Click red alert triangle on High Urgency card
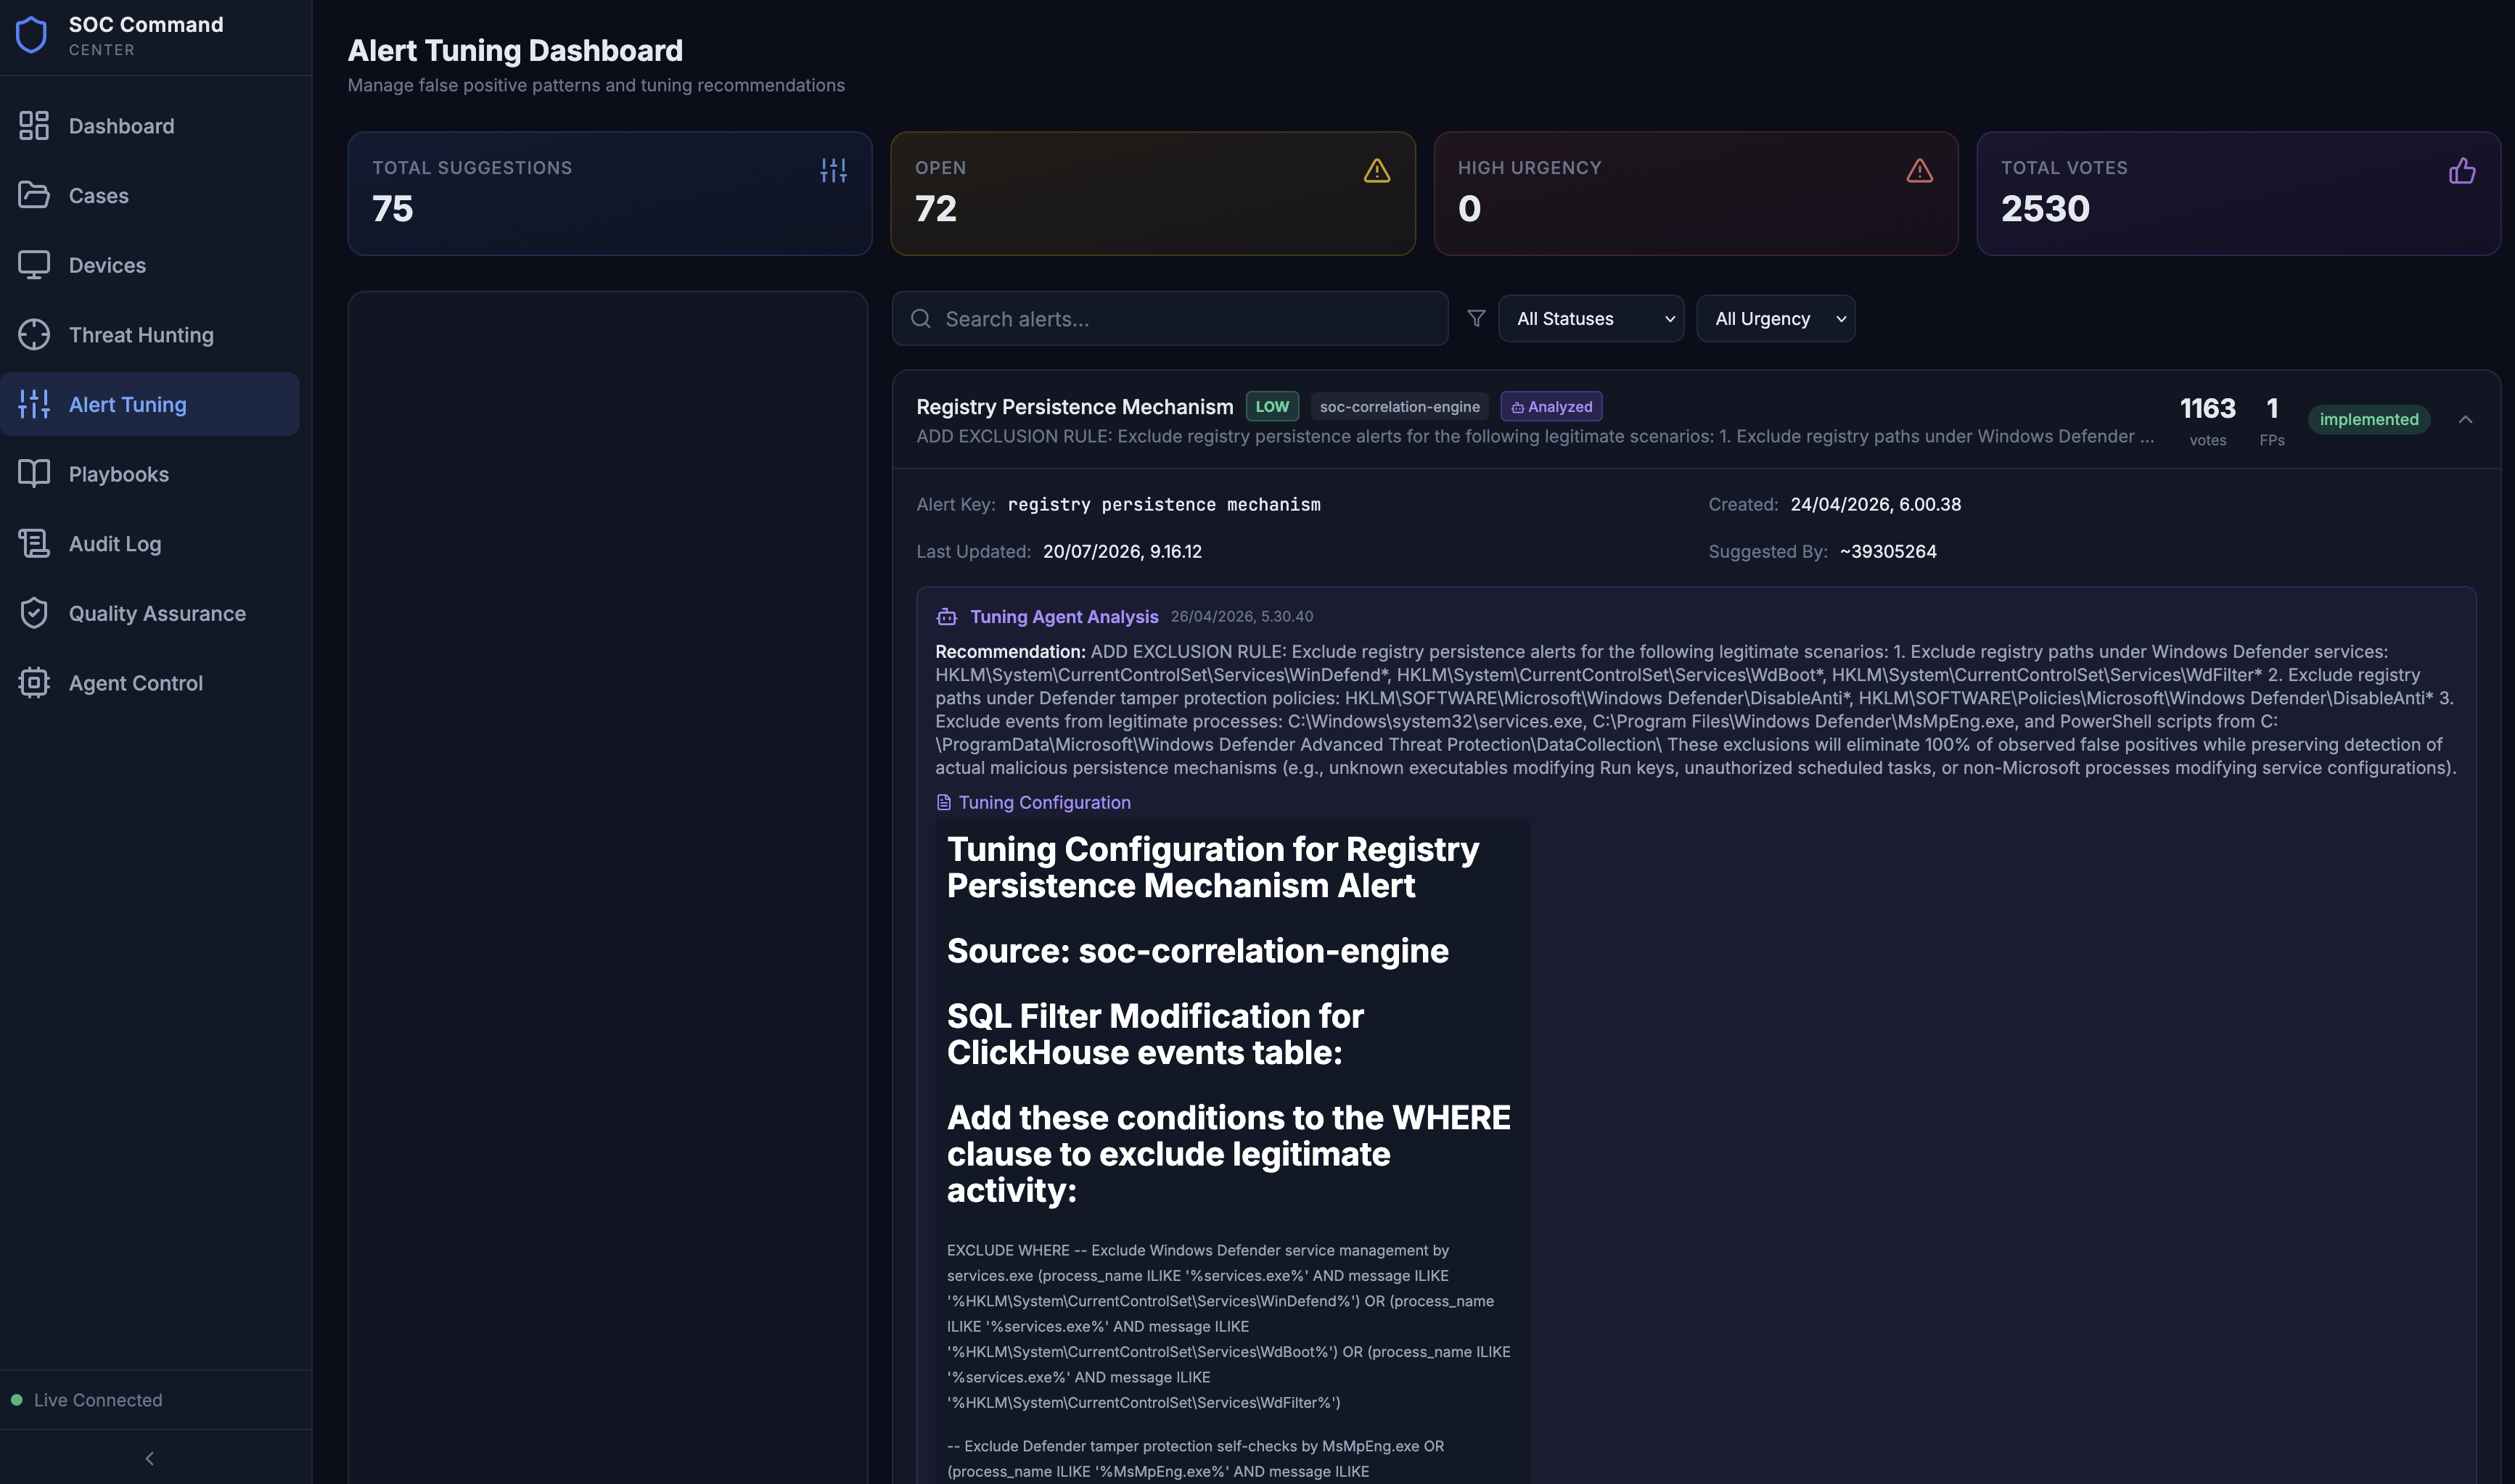 pyautogui.click(x=1919, y=171)
